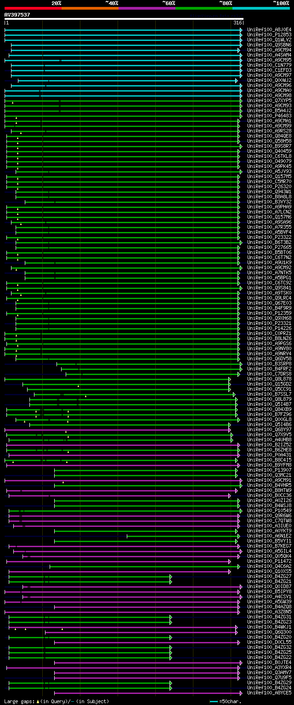Select the UniRef100_B7SSL7 label

click(x=269, y=394)
